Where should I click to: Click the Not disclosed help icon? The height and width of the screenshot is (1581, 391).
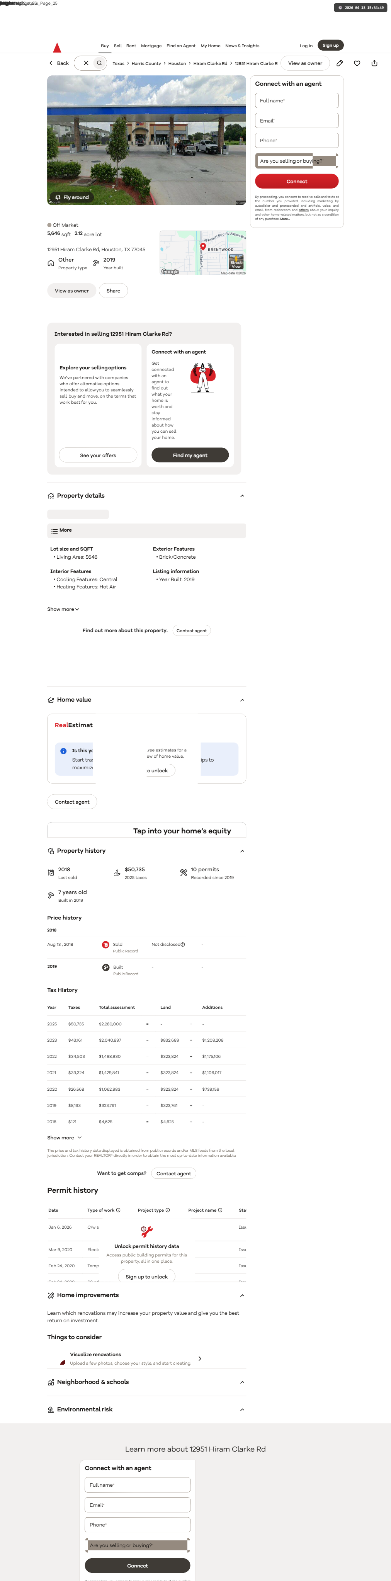(183, 945)
